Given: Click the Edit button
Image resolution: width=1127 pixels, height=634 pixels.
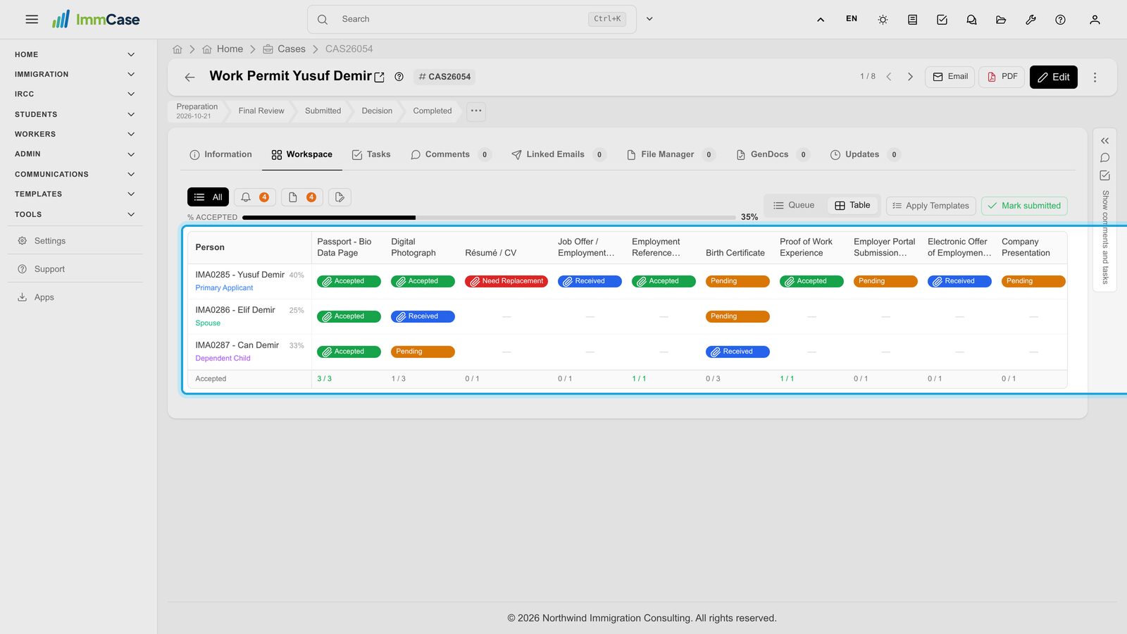Looking at the screenshot, I should pyautogui.click(x=1053, y=77).
